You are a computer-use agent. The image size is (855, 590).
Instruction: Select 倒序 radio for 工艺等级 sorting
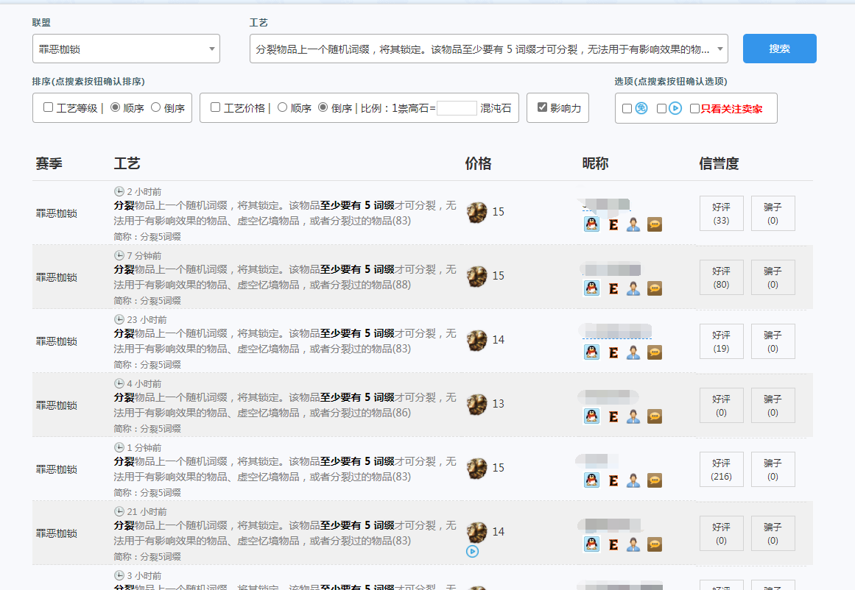[x=155, y=107]
